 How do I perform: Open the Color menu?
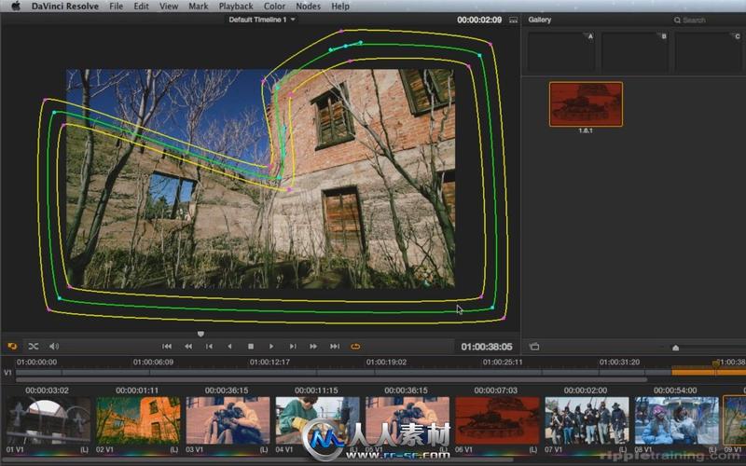[x=274, y=6]
